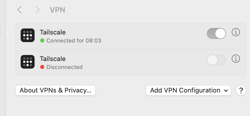Click the Tailscale app icon in connected row
The height and width of the screenshot is (116, 250).
pos(28,35)
